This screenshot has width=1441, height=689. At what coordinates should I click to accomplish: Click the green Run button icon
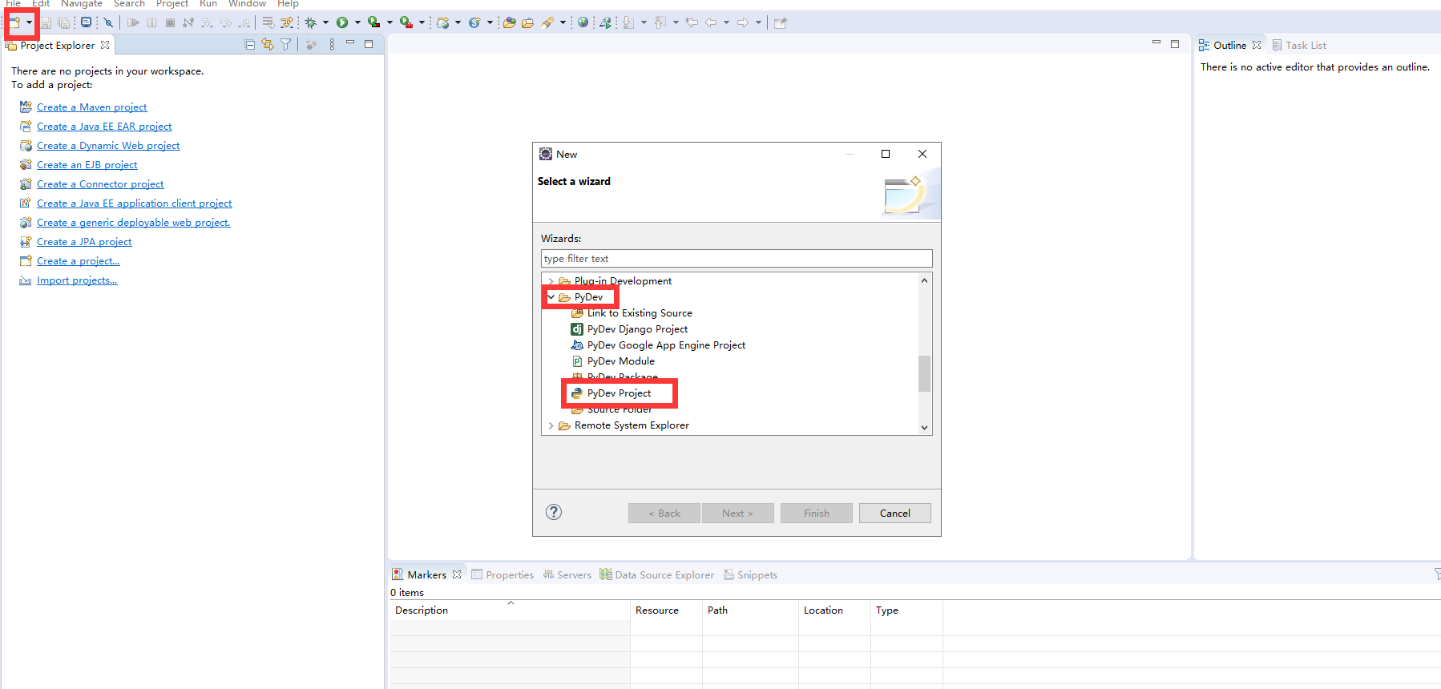click(342, 22)
